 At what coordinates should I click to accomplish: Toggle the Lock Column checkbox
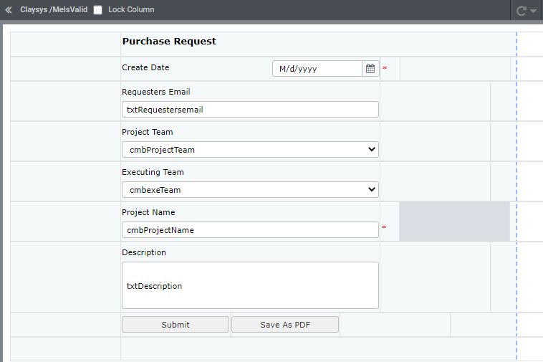pyautogui.click(x=98, y=10)
